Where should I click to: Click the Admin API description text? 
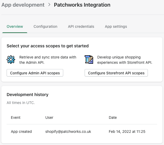click(x=48, y=60)
